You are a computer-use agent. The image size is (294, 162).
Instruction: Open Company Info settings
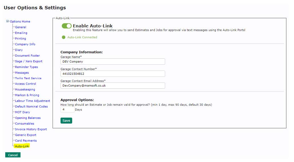pyautogui.click(x=25, y=44)
